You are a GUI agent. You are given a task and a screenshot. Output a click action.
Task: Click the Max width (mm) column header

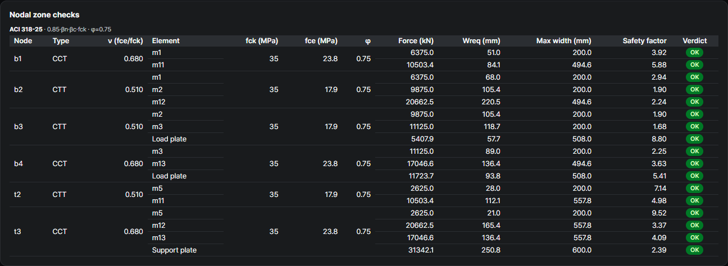(564, 40)
